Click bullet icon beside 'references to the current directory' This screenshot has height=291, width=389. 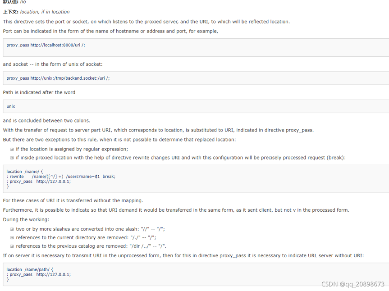[x=12, y=238]
